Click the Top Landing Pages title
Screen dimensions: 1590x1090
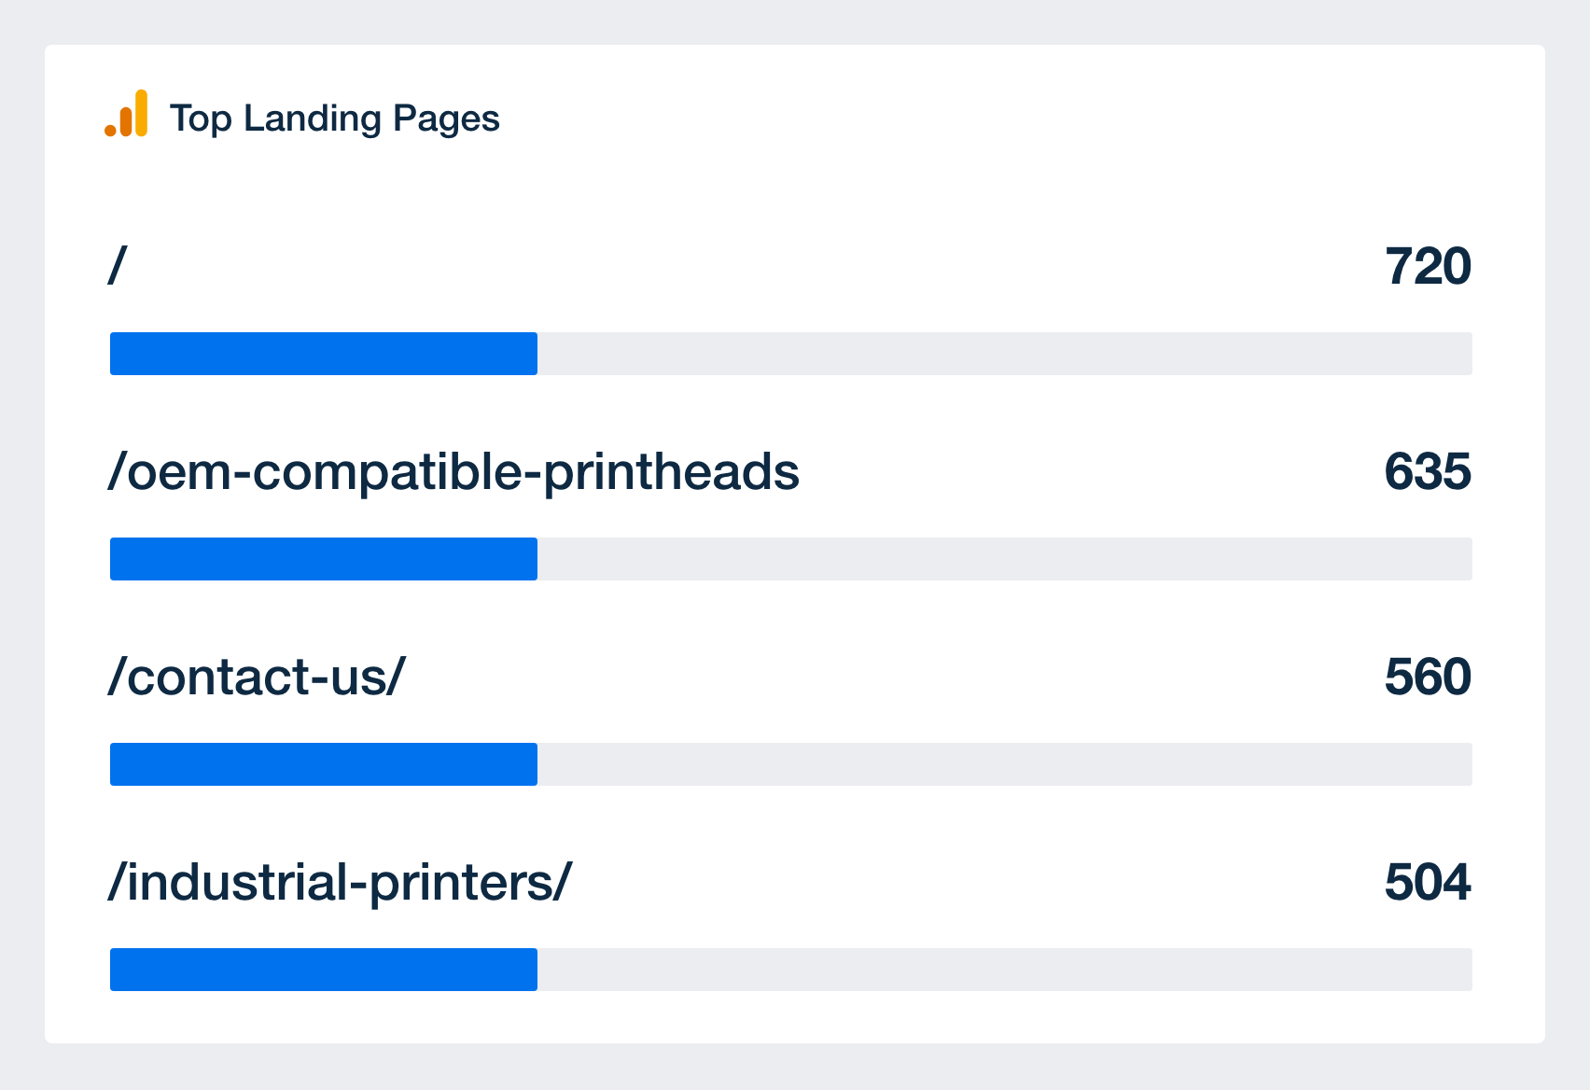pos(334,119)
